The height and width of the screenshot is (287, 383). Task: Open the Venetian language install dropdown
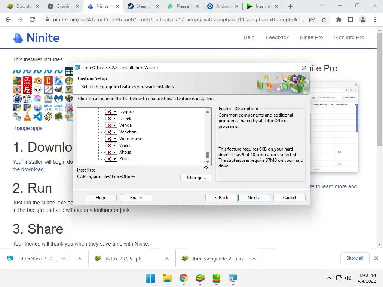pyautogui.click(x=111, y=132)
